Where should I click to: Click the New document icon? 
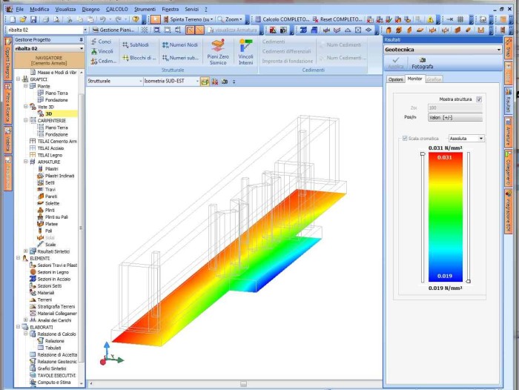pyautogui.click(x=13, y=19)
